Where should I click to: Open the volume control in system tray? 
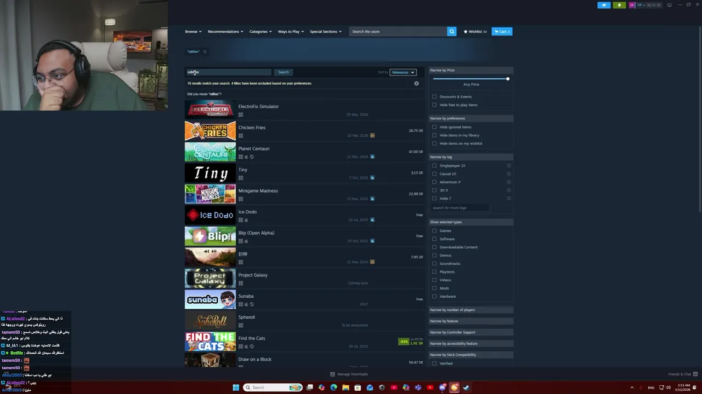pos(668,387)
